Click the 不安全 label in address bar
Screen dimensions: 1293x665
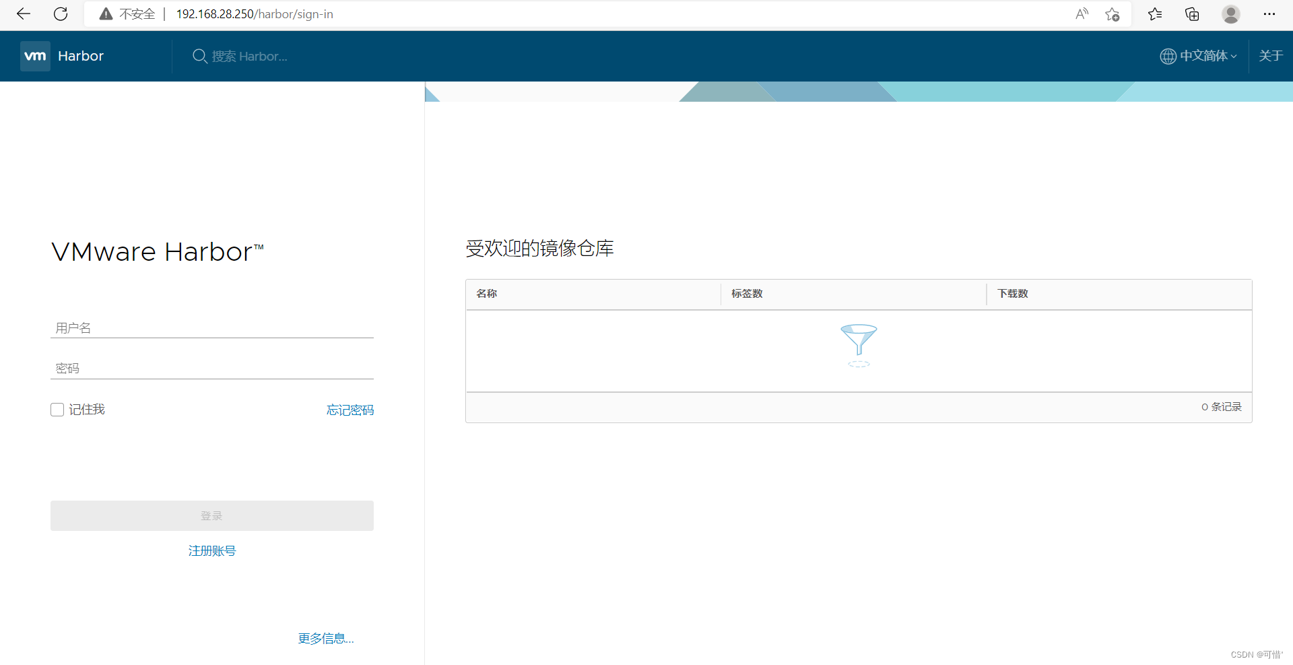tap(137, 14)
